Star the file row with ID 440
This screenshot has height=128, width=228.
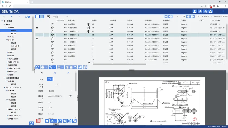tap(52, 38)
